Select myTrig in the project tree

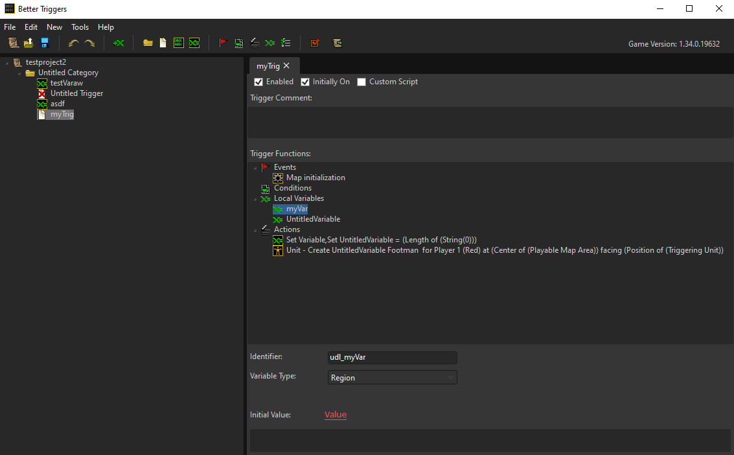(62, 115)
